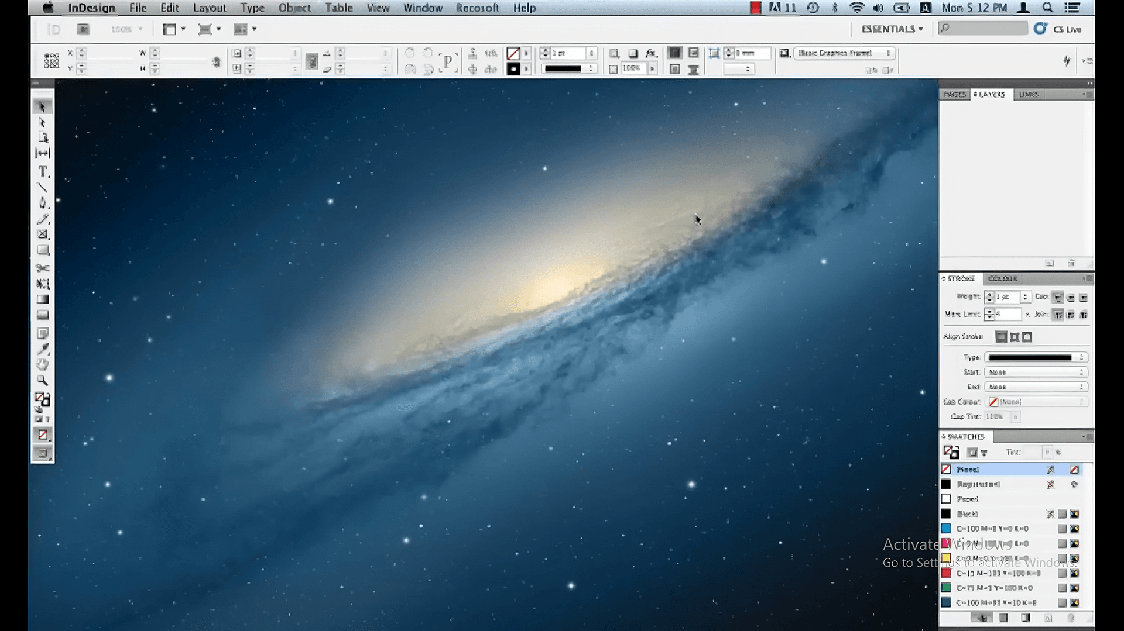Toggle the round join option
1124x631 pixels.
(1071, 315)
